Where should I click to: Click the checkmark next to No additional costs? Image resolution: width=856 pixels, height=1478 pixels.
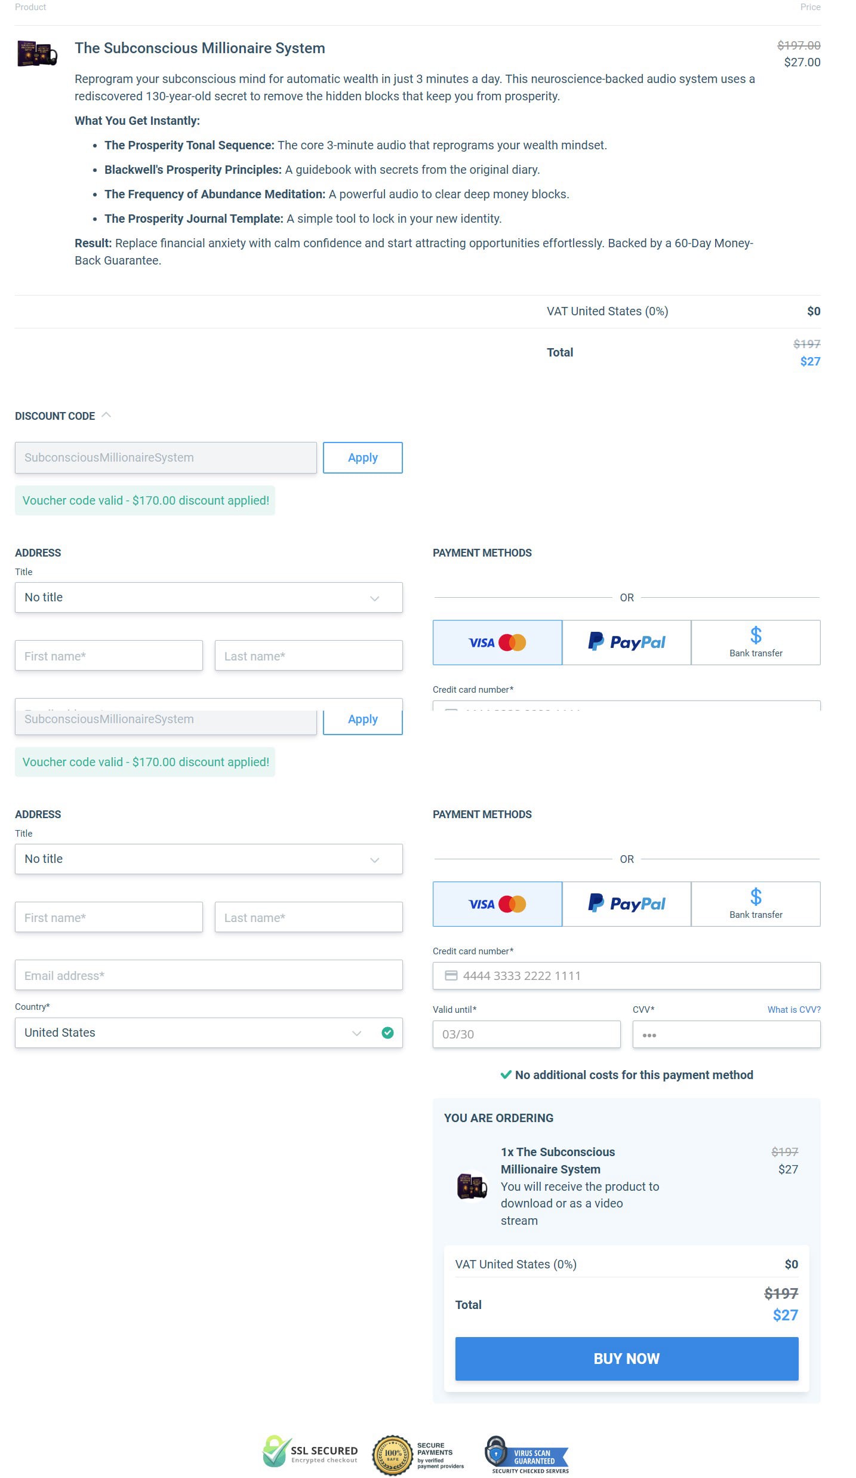[506, 1075]
